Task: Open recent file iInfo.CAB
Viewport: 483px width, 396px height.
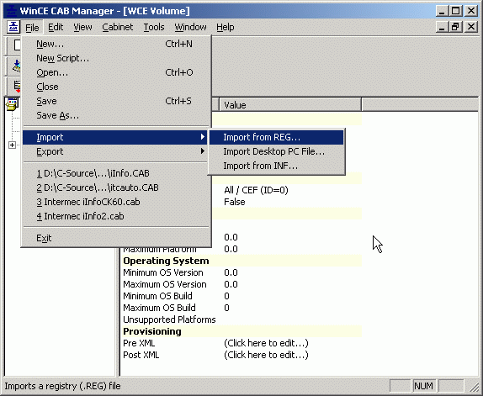Action: coord(116,173)
